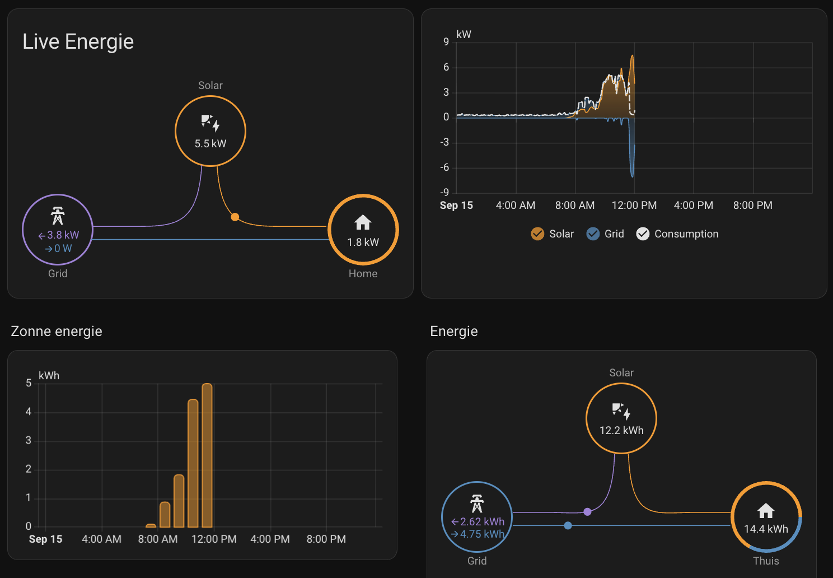Open the solar '12.2 kWh' total

[x=621, y=430]
